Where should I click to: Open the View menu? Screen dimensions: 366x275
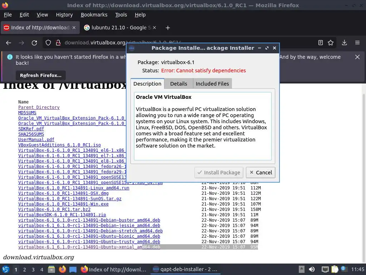pos(42,15)
